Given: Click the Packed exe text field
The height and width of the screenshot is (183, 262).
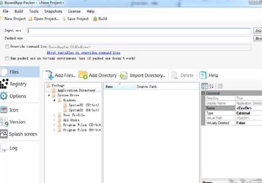Looking at the screenshot, I should (139, 39).
